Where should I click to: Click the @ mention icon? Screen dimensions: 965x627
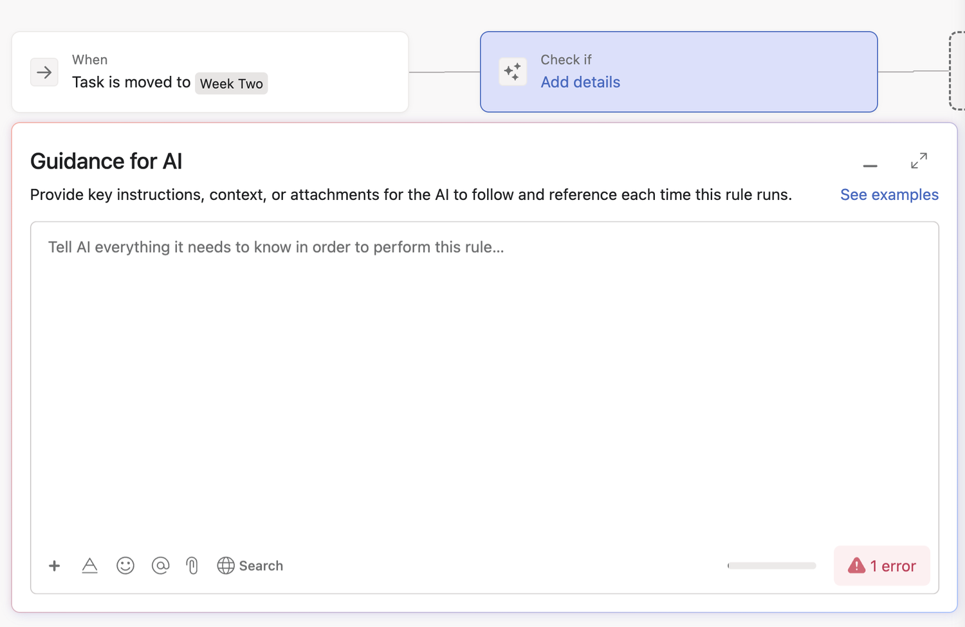pos(160,566)
